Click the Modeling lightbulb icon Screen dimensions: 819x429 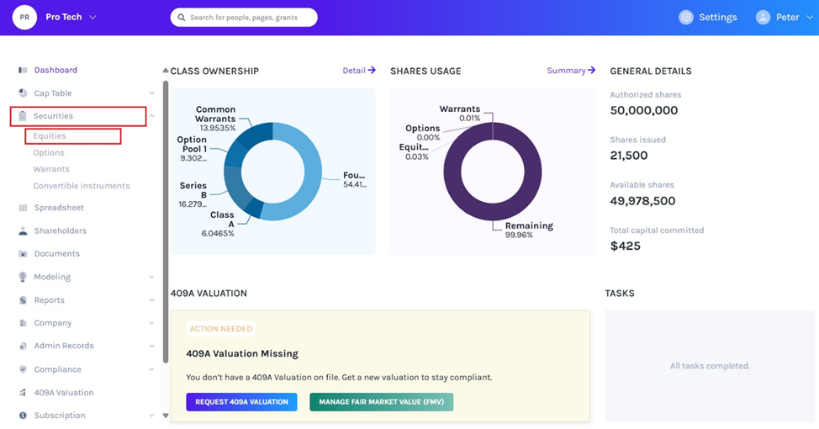(23, 277)
